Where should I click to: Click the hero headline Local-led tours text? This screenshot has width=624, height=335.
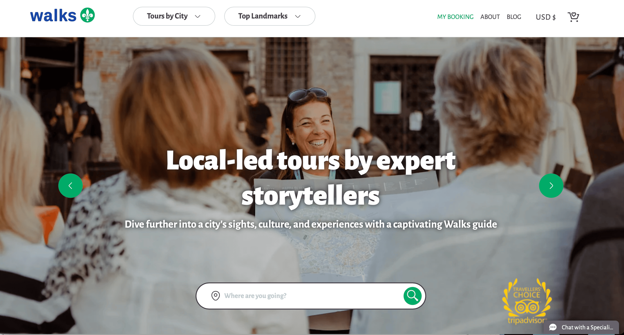[311, 178]
